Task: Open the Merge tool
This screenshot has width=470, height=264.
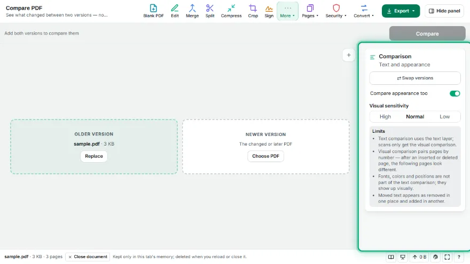Action: (192, 11)
